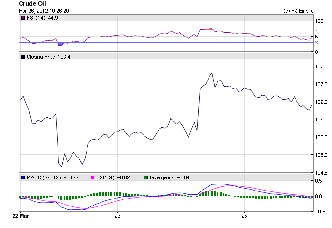Click the blue 30 RSI level label
The height and width of the screenshot is (228, 332).
point(318,43)
